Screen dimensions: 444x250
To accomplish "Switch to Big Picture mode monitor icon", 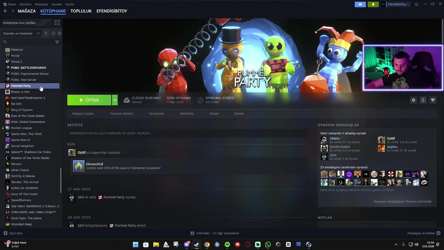I will point(416,4).
